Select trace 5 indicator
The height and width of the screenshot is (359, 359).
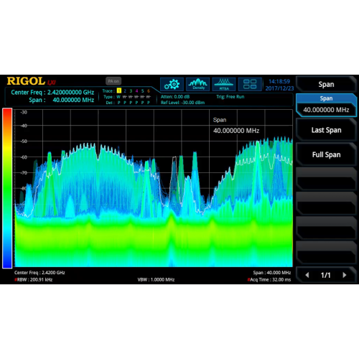(143, 91)
